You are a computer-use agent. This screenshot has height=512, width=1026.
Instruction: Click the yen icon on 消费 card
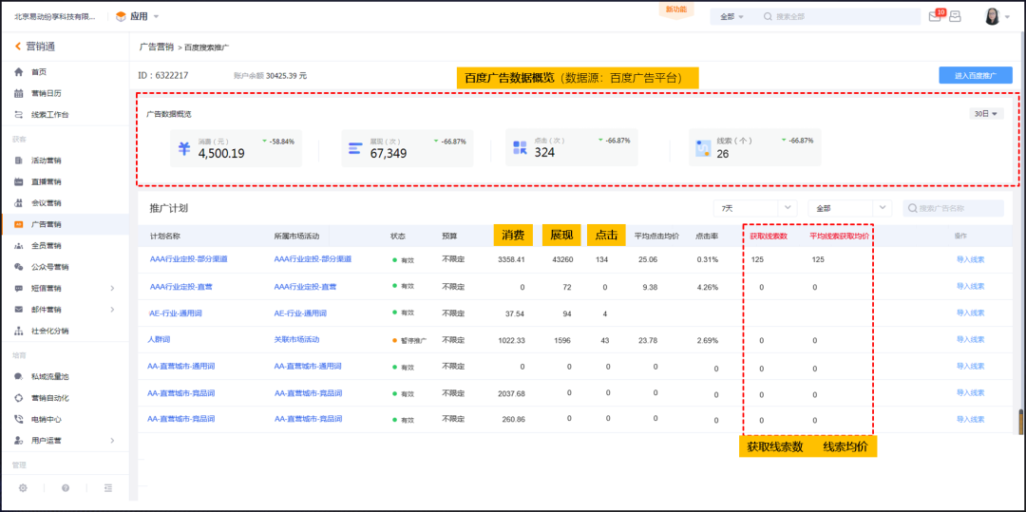click(184, 149)
